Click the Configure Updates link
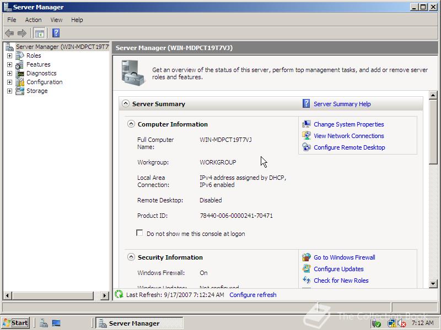This screenshot has width=441, height=330. (x=338, y=269)
